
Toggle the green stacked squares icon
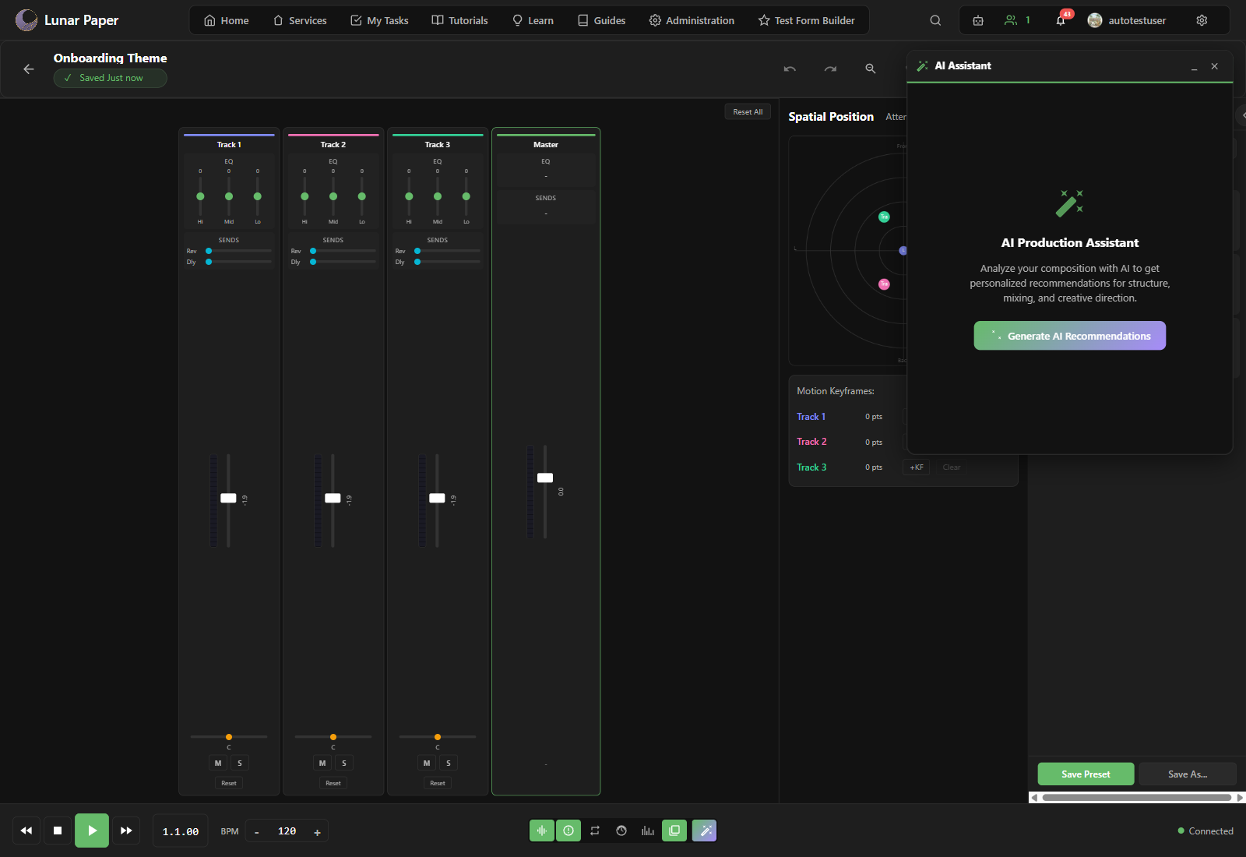(x=674, y=831)
